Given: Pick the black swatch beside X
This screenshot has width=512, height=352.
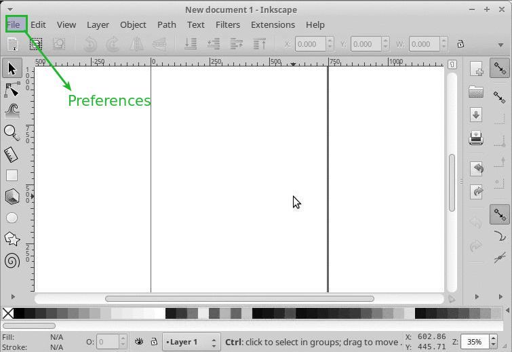Looking at the screenshot, I should pyautogui.click(x=19, y=313).
